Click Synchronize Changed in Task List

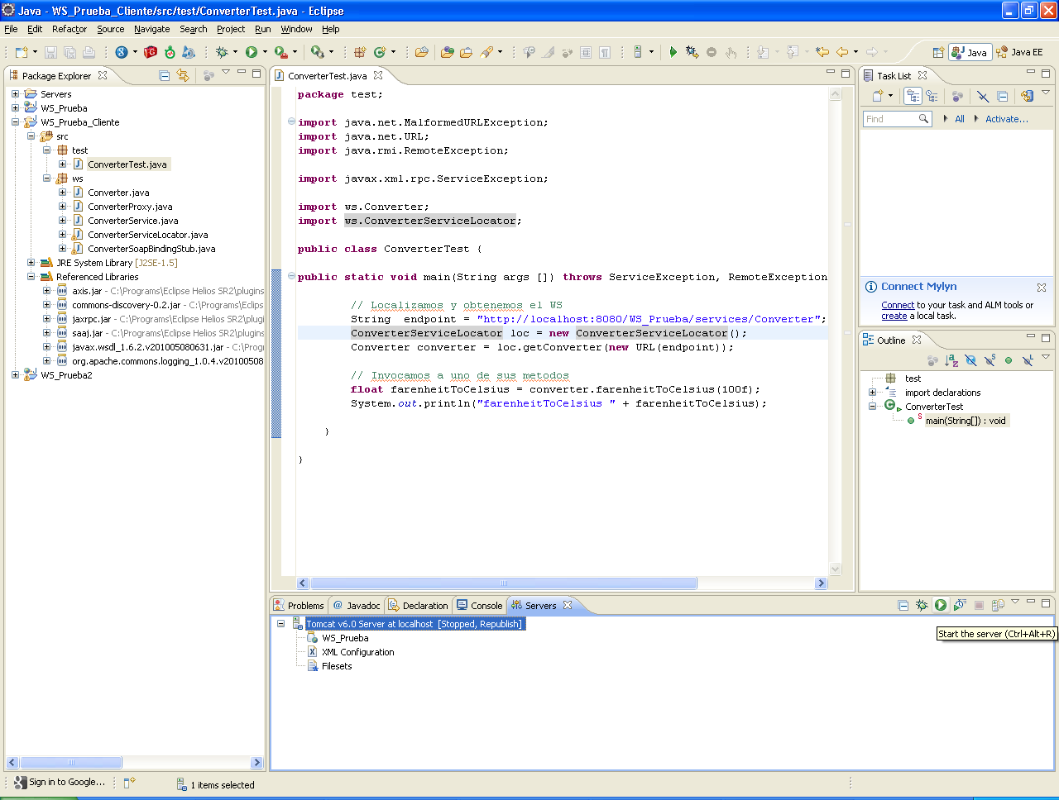point(1027,96)
